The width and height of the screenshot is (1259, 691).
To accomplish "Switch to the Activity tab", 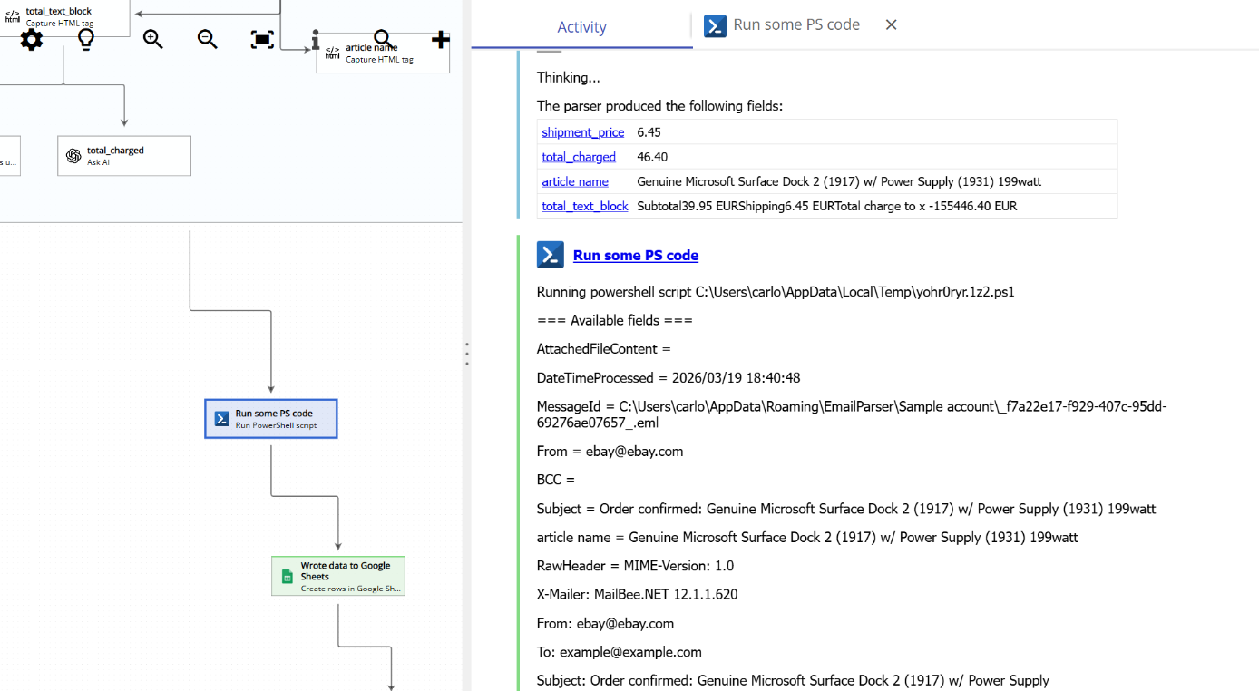I will [x=581, y=26].
